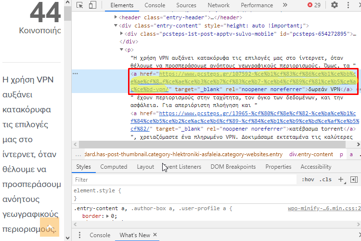
Task: Open the wpo-minify stylesheet source link
Action: 324,209
